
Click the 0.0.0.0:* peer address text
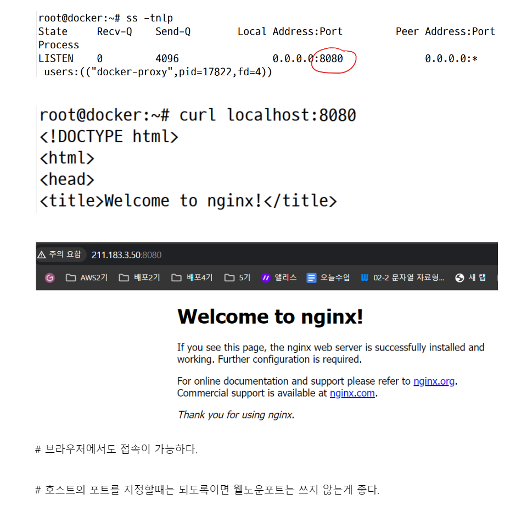pos(451,59)
